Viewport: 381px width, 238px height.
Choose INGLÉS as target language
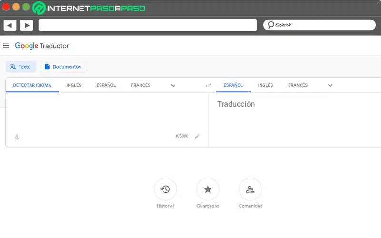click(x=265, y=85)
